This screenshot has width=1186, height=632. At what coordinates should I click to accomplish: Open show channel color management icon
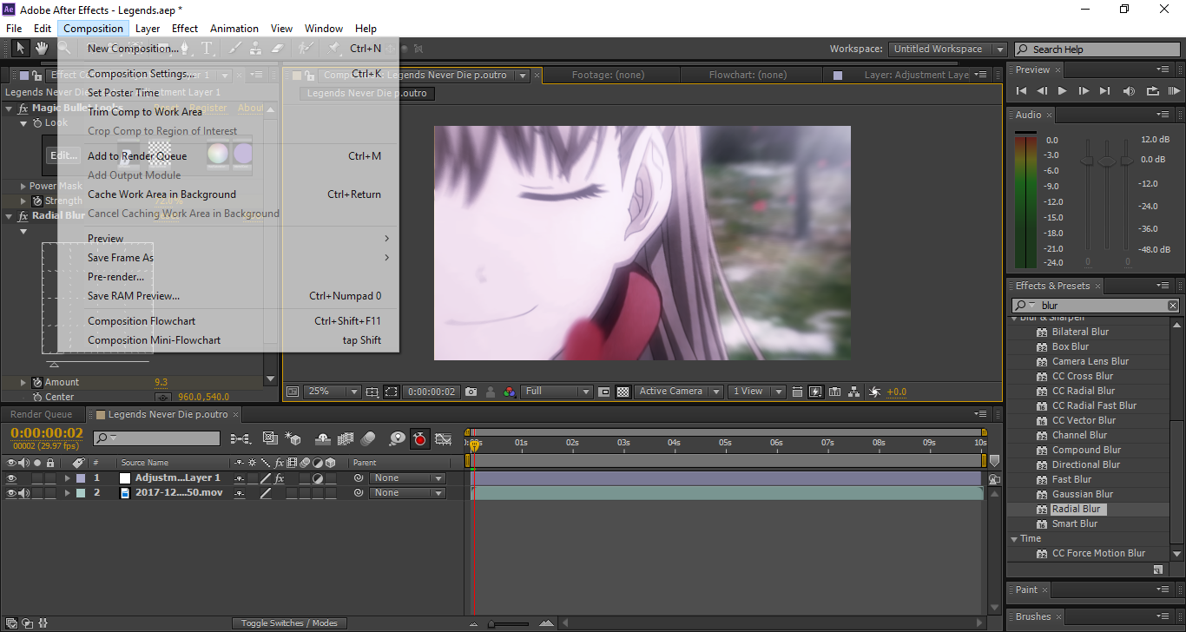coord(509,392)
